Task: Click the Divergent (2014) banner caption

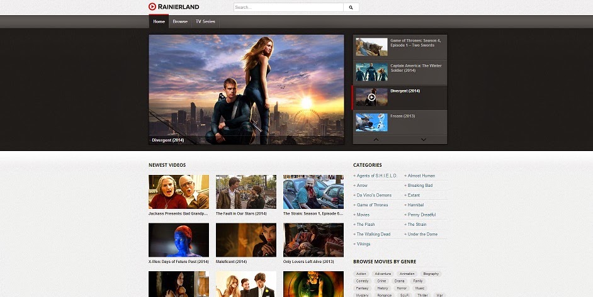Action: (168, 140)
